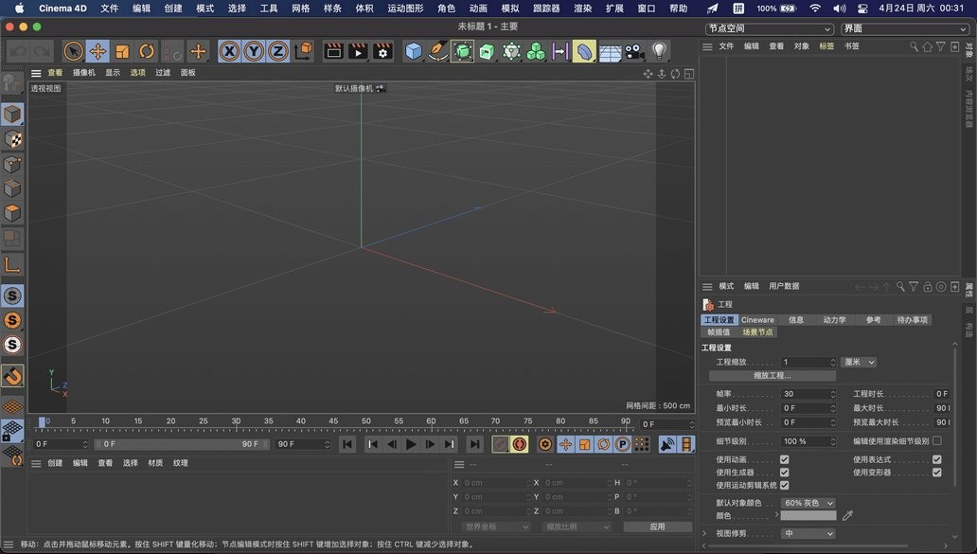The height and width of the screenshot is (554, 977).
Task: Switch to the 动力学 tab
Action: click(834, 320)
